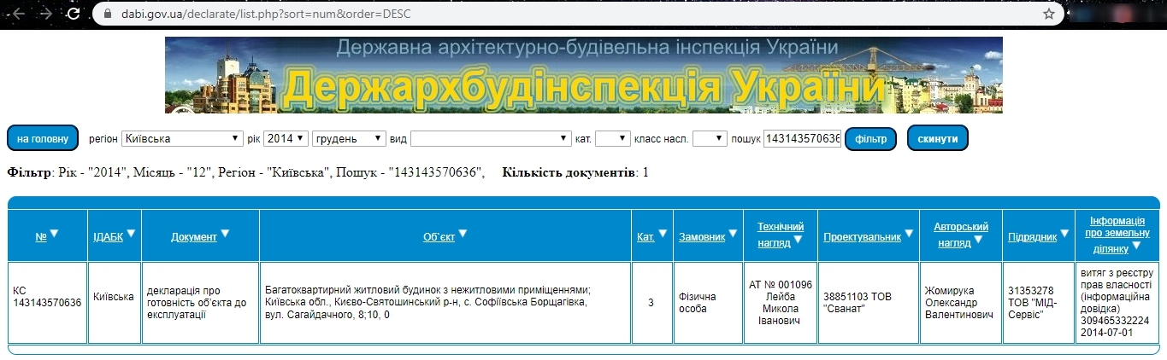1167x360 pixels.
Task: Bookmark this page with the star icon
Action: (1049, 14)
